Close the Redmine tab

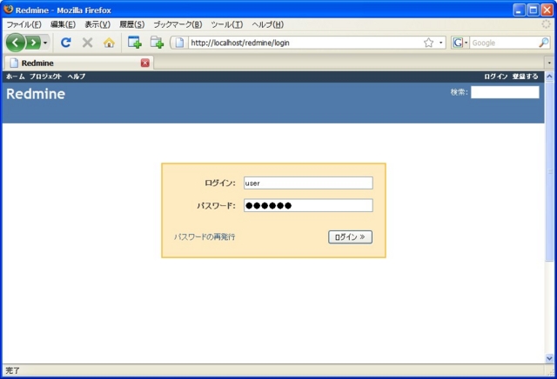pos(145,63)
